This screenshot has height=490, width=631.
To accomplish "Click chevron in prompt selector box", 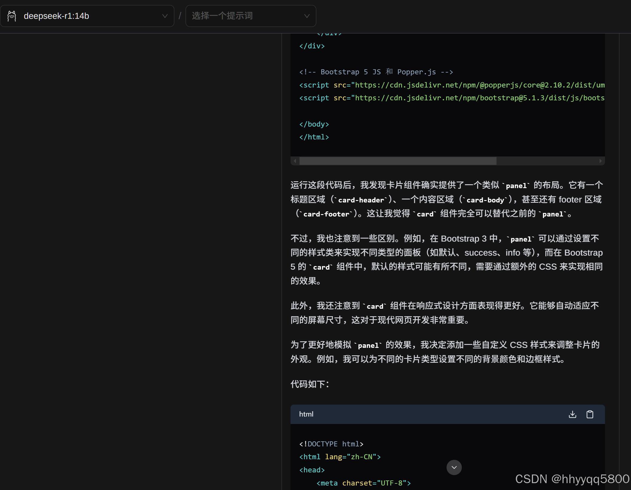I will [307, 16].
